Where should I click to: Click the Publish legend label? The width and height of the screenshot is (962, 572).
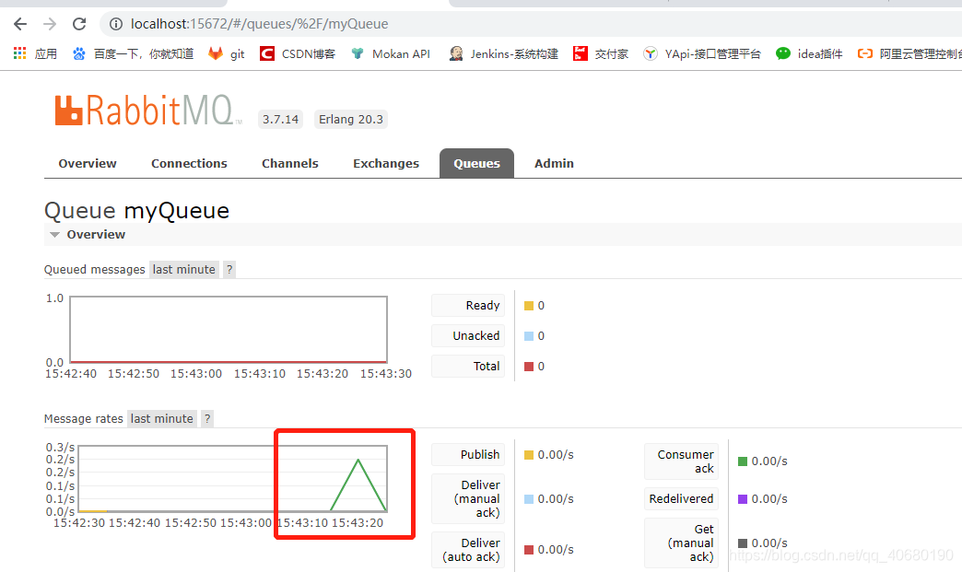pyautogui.click(x=468, y=455)
